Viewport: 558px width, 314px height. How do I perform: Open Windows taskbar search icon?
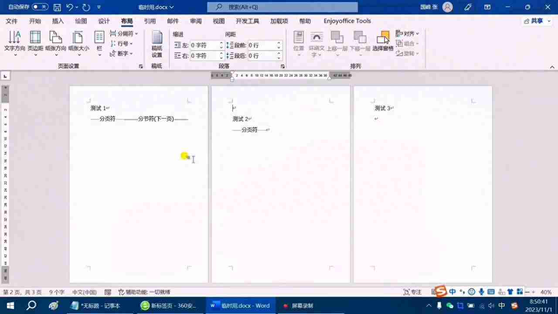click(x=31, y=306)
